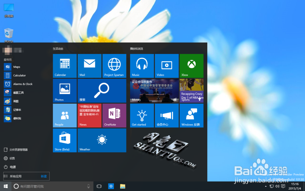Open the Calendar tile
Viewport: 305px width, 191px height.
65,66
